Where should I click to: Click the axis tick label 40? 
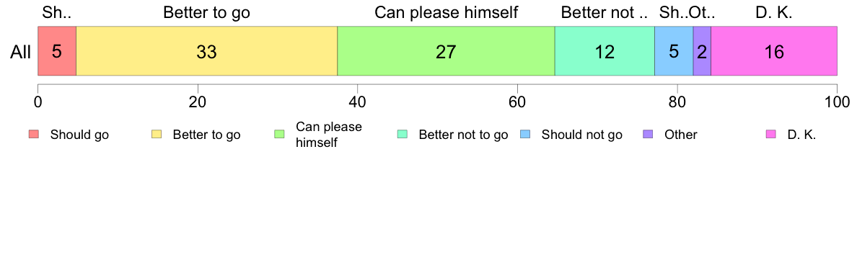358,102
